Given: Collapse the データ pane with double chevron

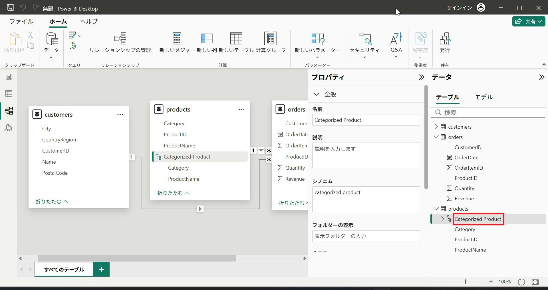Looking at the screenshot, I should coord(541,77).
